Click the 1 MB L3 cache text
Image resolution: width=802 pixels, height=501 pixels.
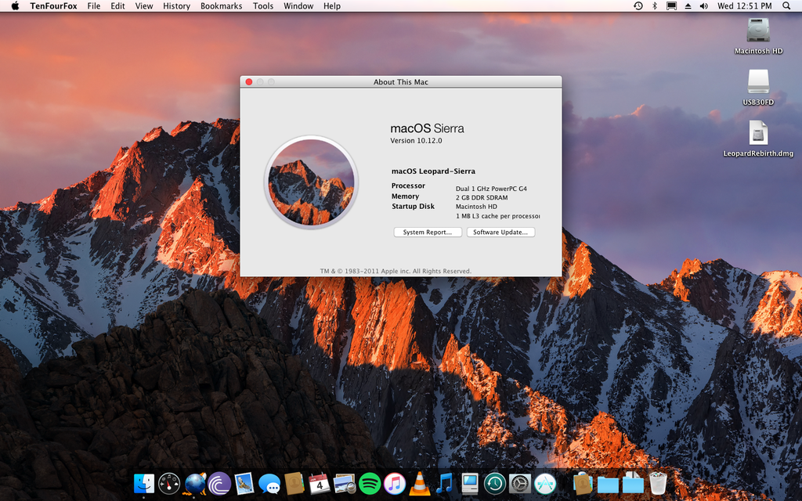pos(497,216)
